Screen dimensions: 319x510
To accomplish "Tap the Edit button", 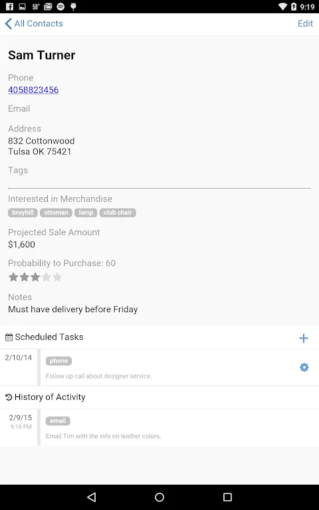I will pyautogui.click(x=305, y=23).
